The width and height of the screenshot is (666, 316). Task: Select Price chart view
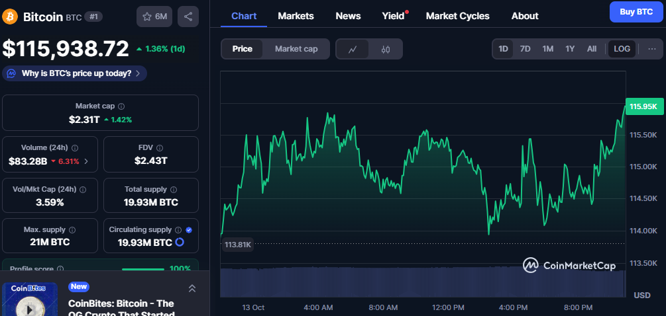(x=242, y=49)
